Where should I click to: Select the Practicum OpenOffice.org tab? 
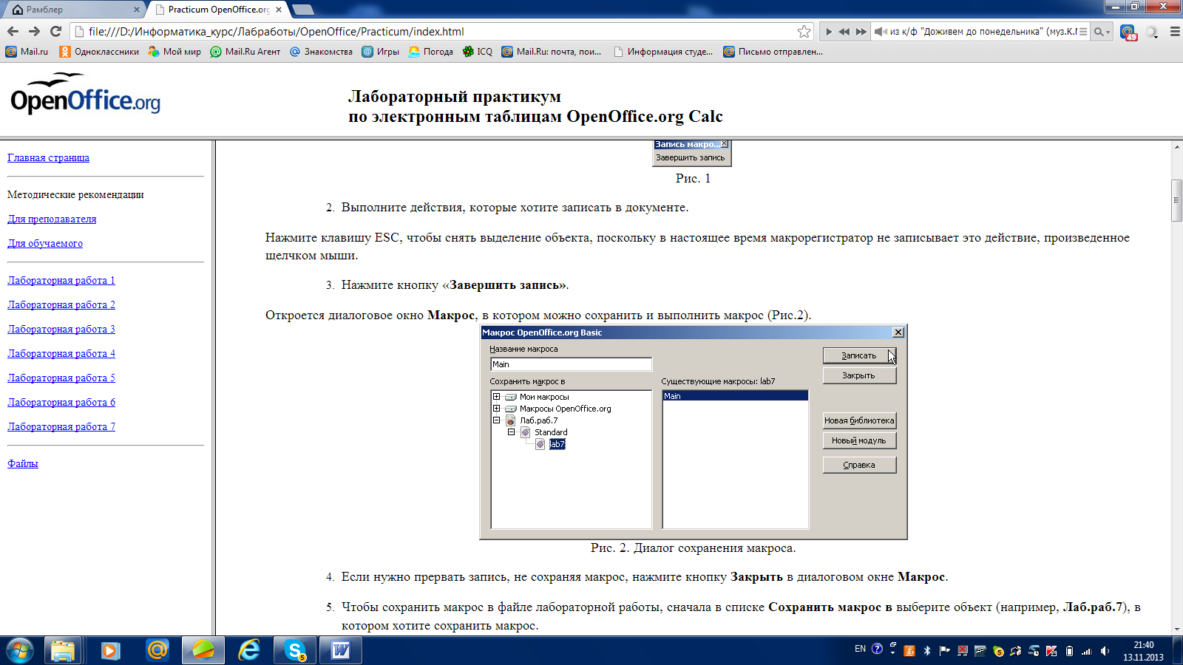tap(218, 10)
